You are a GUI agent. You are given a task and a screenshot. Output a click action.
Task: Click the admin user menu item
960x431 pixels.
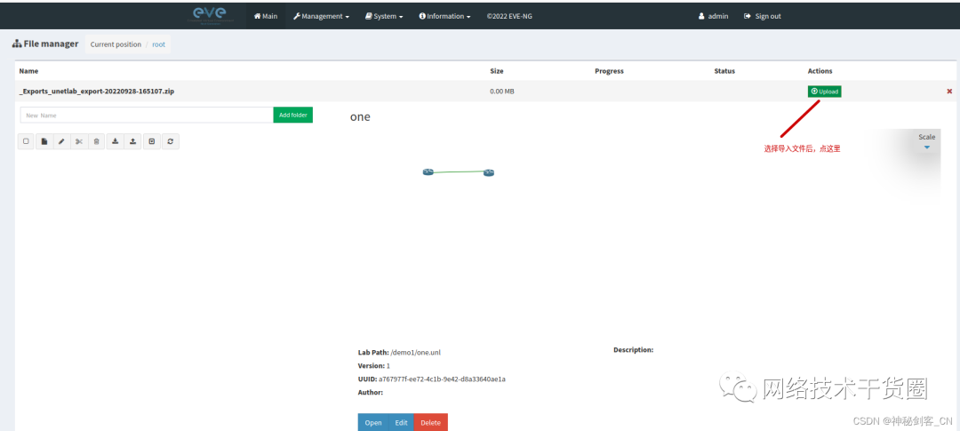713,17
